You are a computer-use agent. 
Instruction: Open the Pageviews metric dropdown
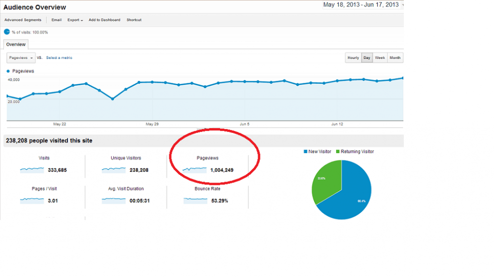21,58
